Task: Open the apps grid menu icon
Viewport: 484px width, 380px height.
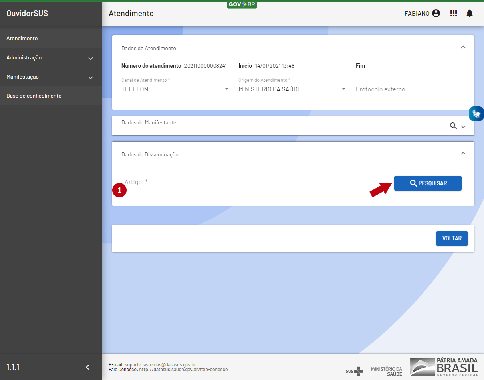Action: pos(454,13)
